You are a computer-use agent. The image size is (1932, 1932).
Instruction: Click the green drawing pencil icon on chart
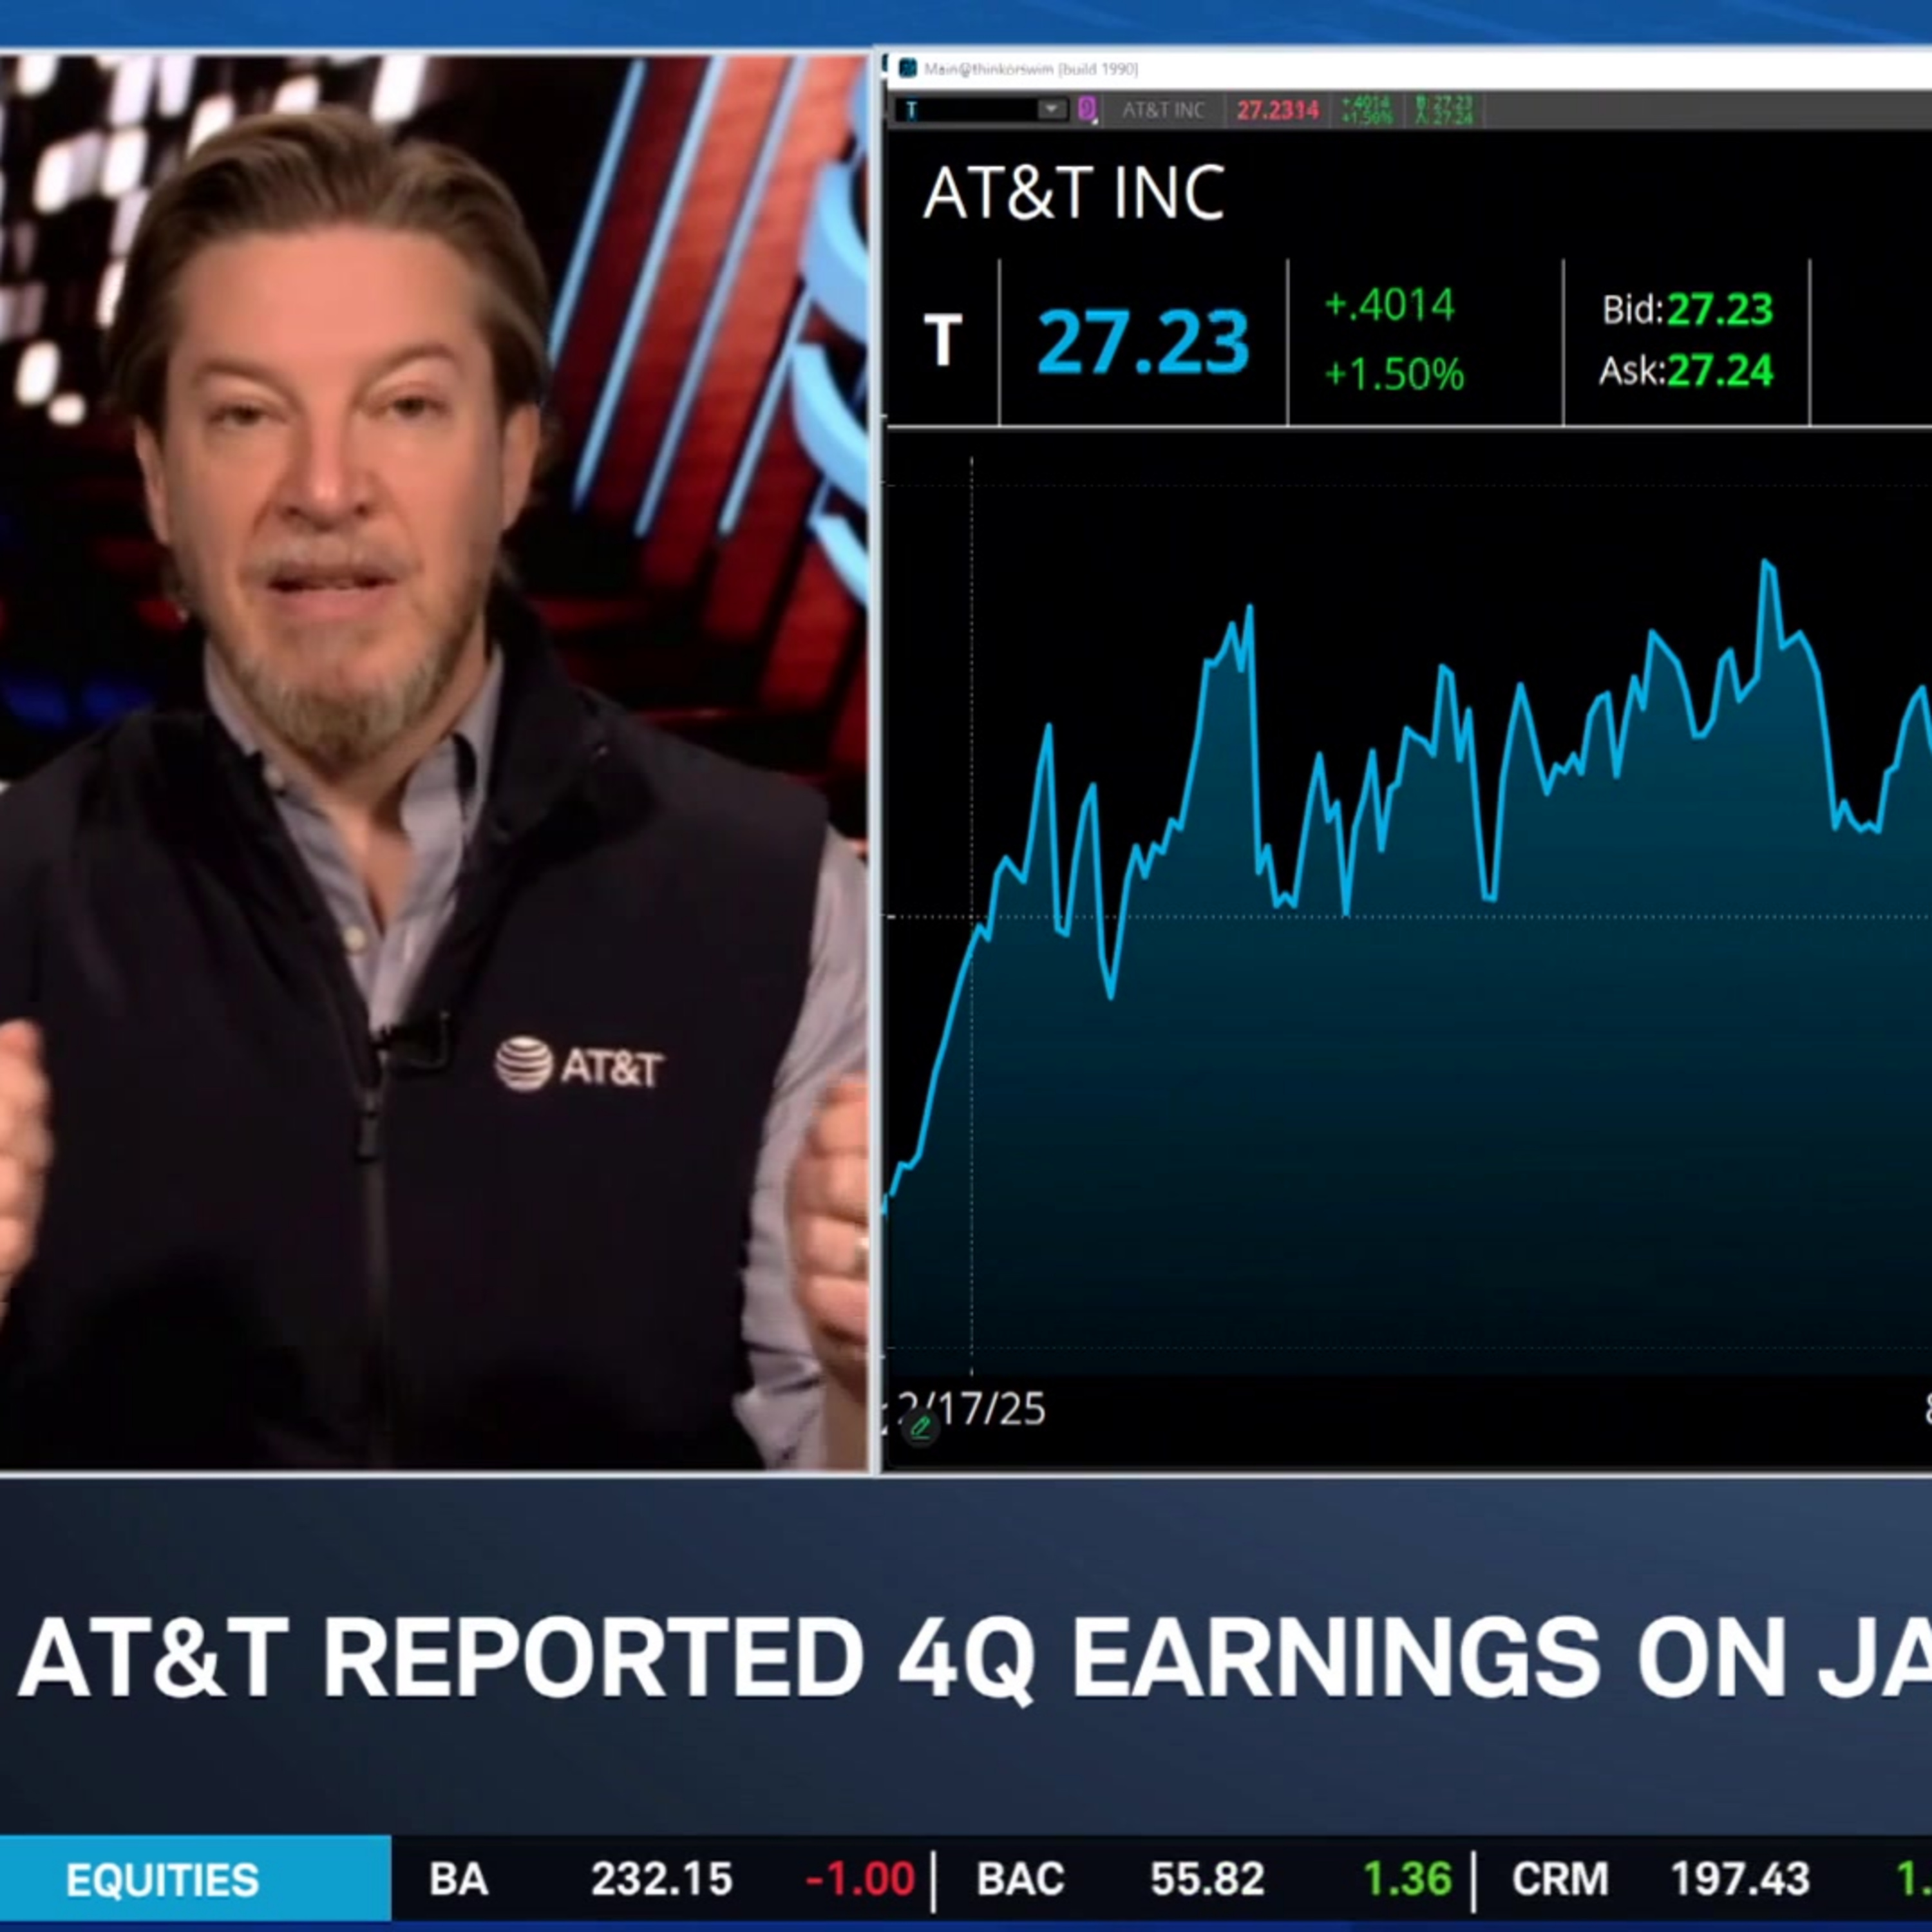pos(920,1427)
